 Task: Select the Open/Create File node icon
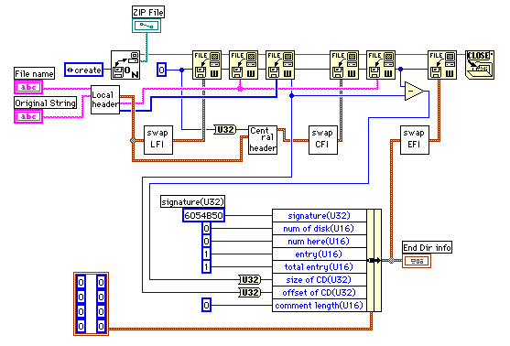coord(125,65)
